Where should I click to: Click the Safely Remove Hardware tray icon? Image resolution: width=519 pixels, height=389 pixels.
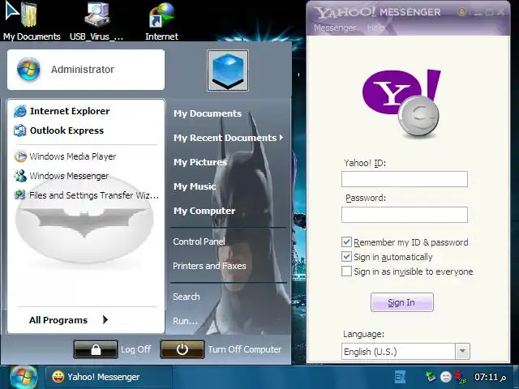tap(431, 376)
